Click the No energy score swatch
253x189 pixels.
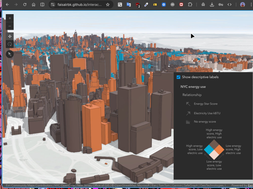click(x=188, y=122)
